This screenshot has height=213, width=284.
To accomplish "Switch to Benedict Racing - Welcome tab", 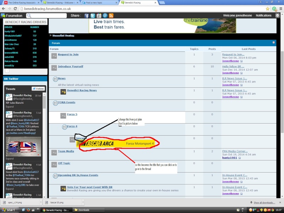I will click(61, 2).
